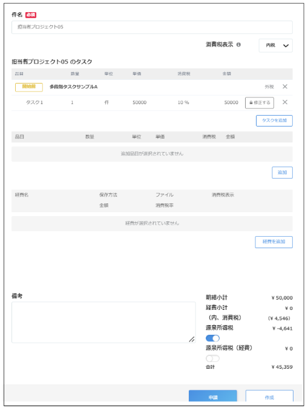Click the 経費が選択されていません message
Screen dimensions: 308x408
pyautogui.click(x=152, y=223)
